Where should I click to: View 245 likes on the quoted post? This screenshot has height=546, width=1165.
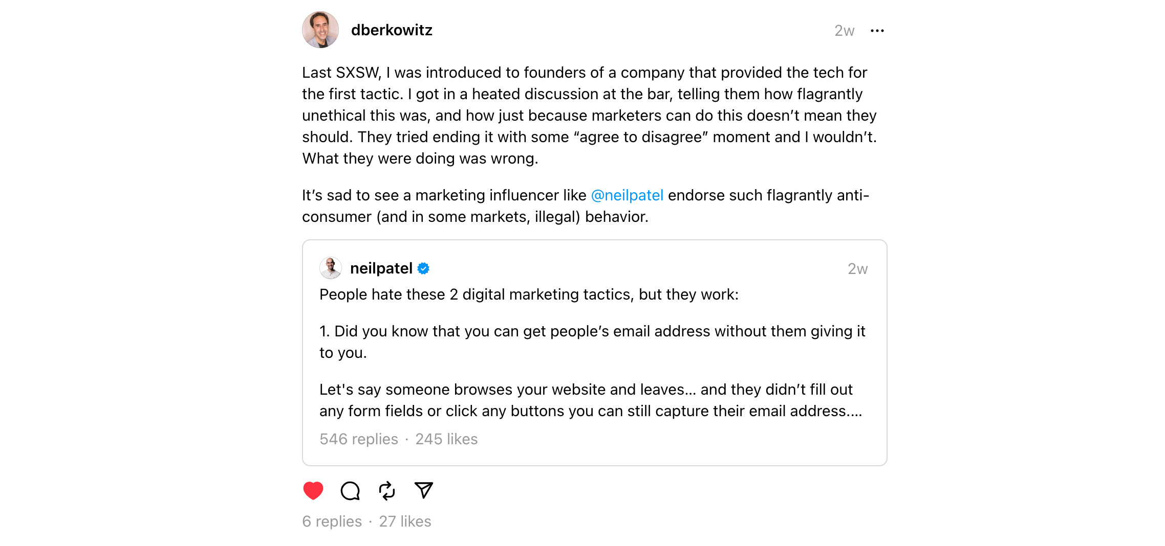pos(446,439)
